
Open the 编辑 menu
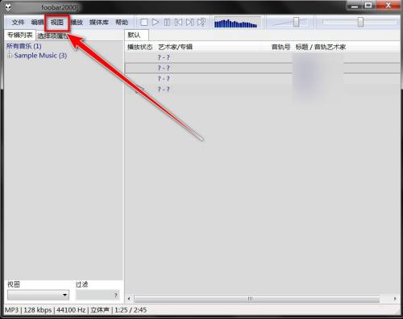(x=37, y=23)
